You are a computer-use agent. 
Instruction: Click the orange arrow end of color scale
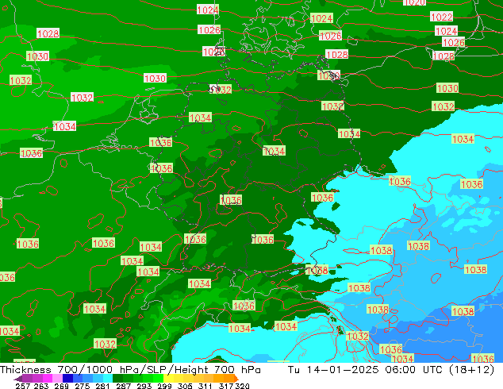(236, 378)
